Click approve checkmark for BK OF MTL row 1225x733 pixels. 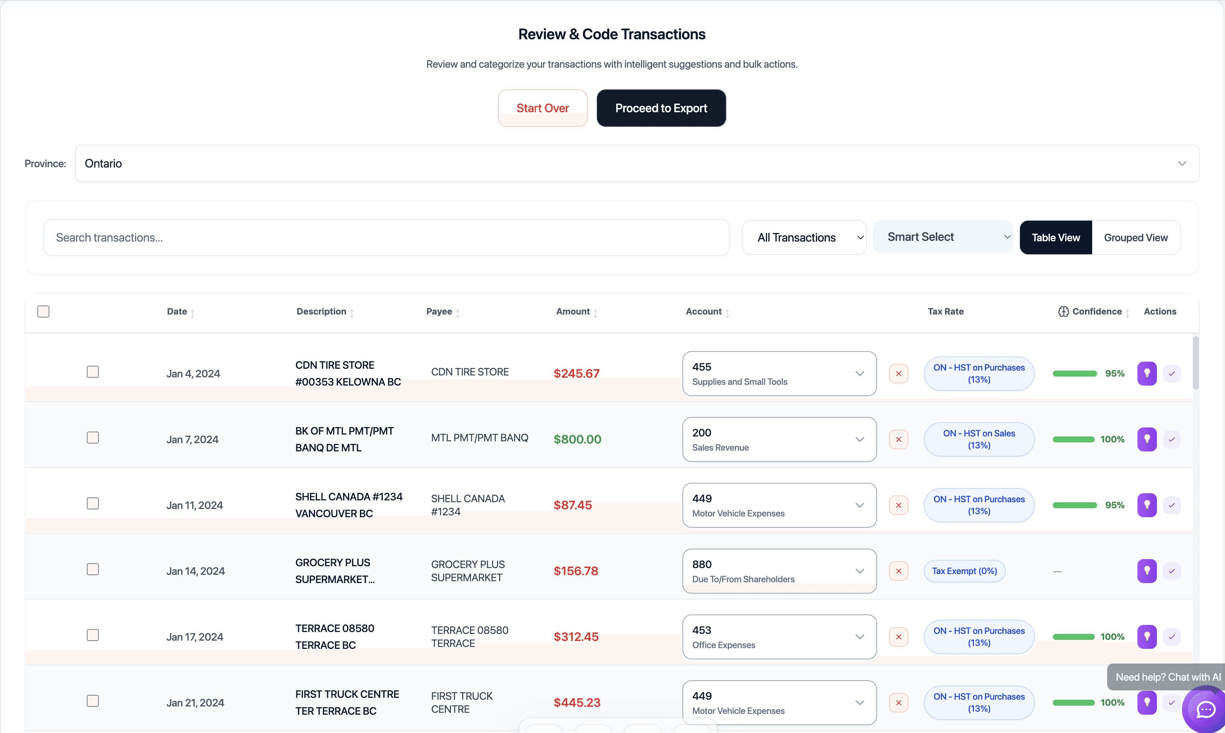coord(1171,439)
